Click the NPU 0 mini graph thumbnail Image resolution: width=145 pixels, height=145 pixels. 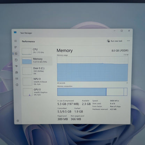tap(28, 82)
